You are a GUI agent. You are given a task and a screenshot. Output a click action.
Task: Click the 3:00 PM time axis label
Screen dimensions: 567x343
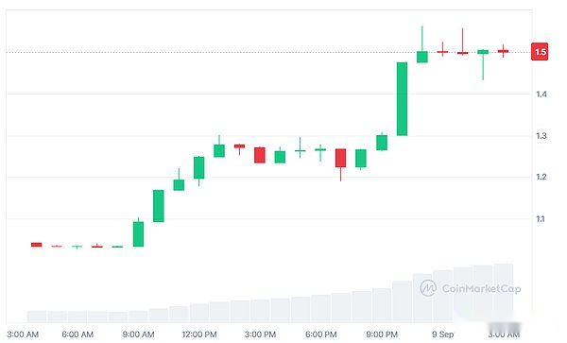[x=260, y=334]
